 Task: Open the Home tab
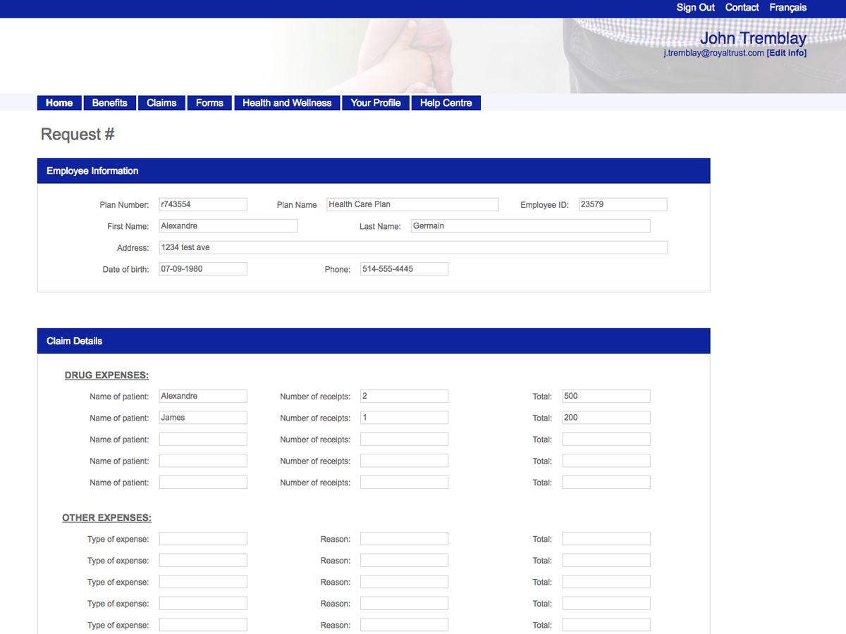[59, 102]
